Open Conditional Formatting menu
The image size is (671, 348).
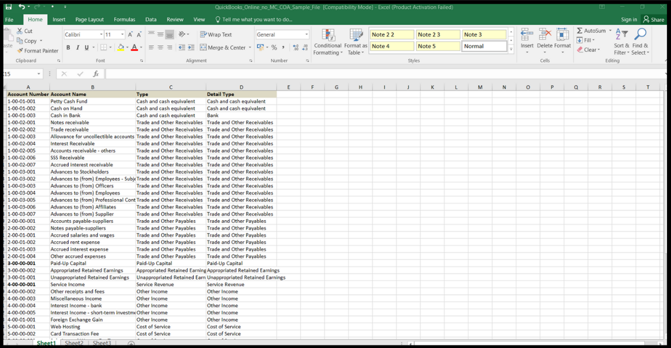pyautogui.click(x=328, y=42)
